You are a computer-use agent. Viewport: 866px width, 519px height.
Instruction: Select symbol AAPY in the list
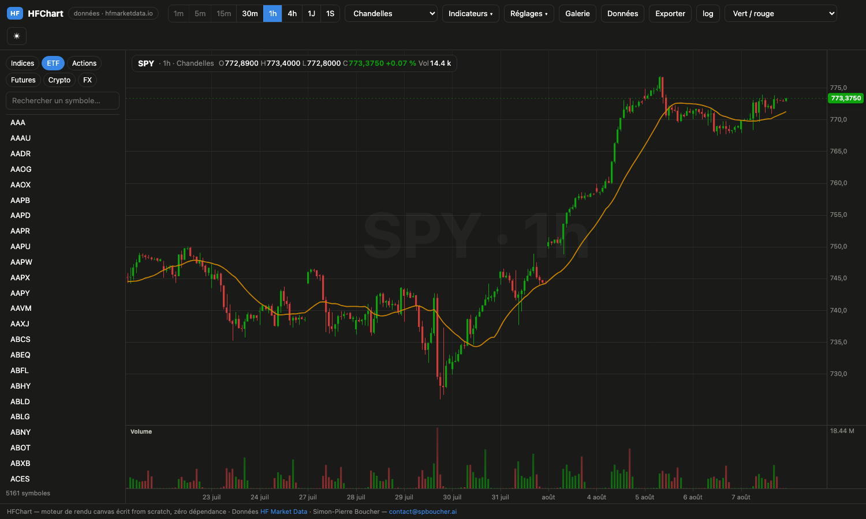click(62, 293)
